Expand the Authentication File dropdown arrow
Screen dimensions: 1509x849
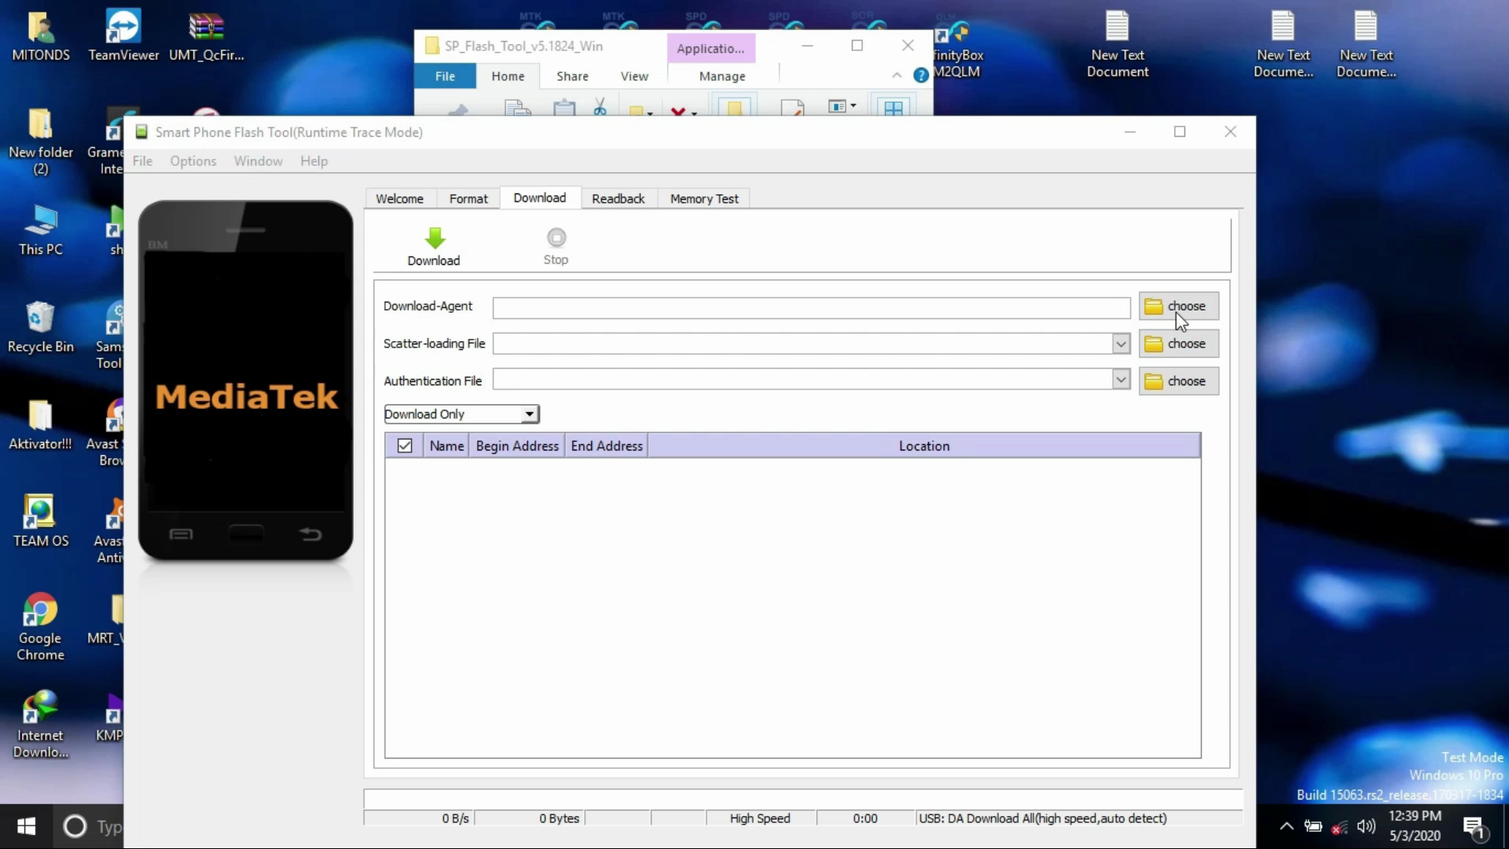coord(1121,380)
